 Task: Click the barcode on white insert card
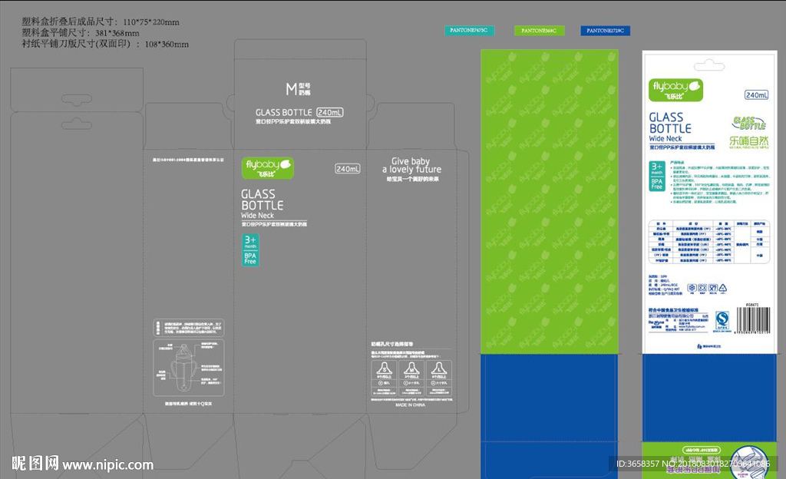pyautogui.click(x=752, y=320)
